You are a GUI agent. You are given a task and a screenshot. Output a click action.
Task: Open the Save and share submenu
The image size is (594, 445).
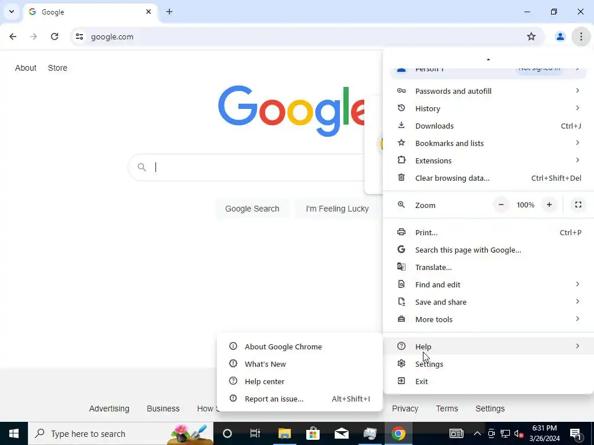point(488,302)
